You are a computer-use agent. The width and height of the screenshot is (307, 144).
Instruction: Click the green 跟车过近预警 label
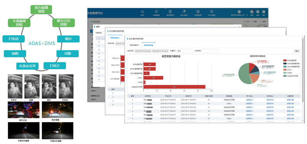64,23
